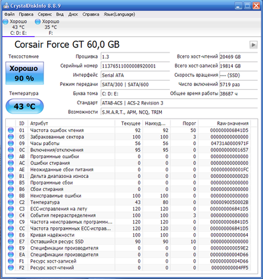Select the Неожиданные сбои питания attribute name

click(62, 169)
